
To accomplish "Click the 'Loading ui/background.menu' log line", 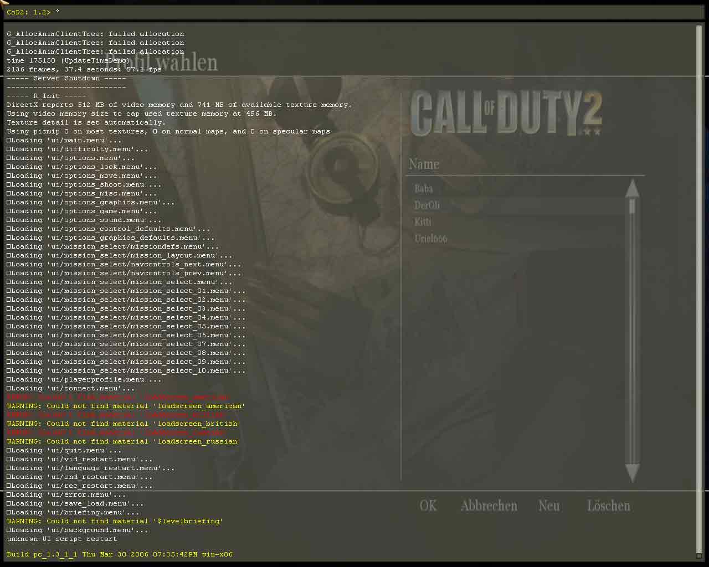I will coord(78,530).
